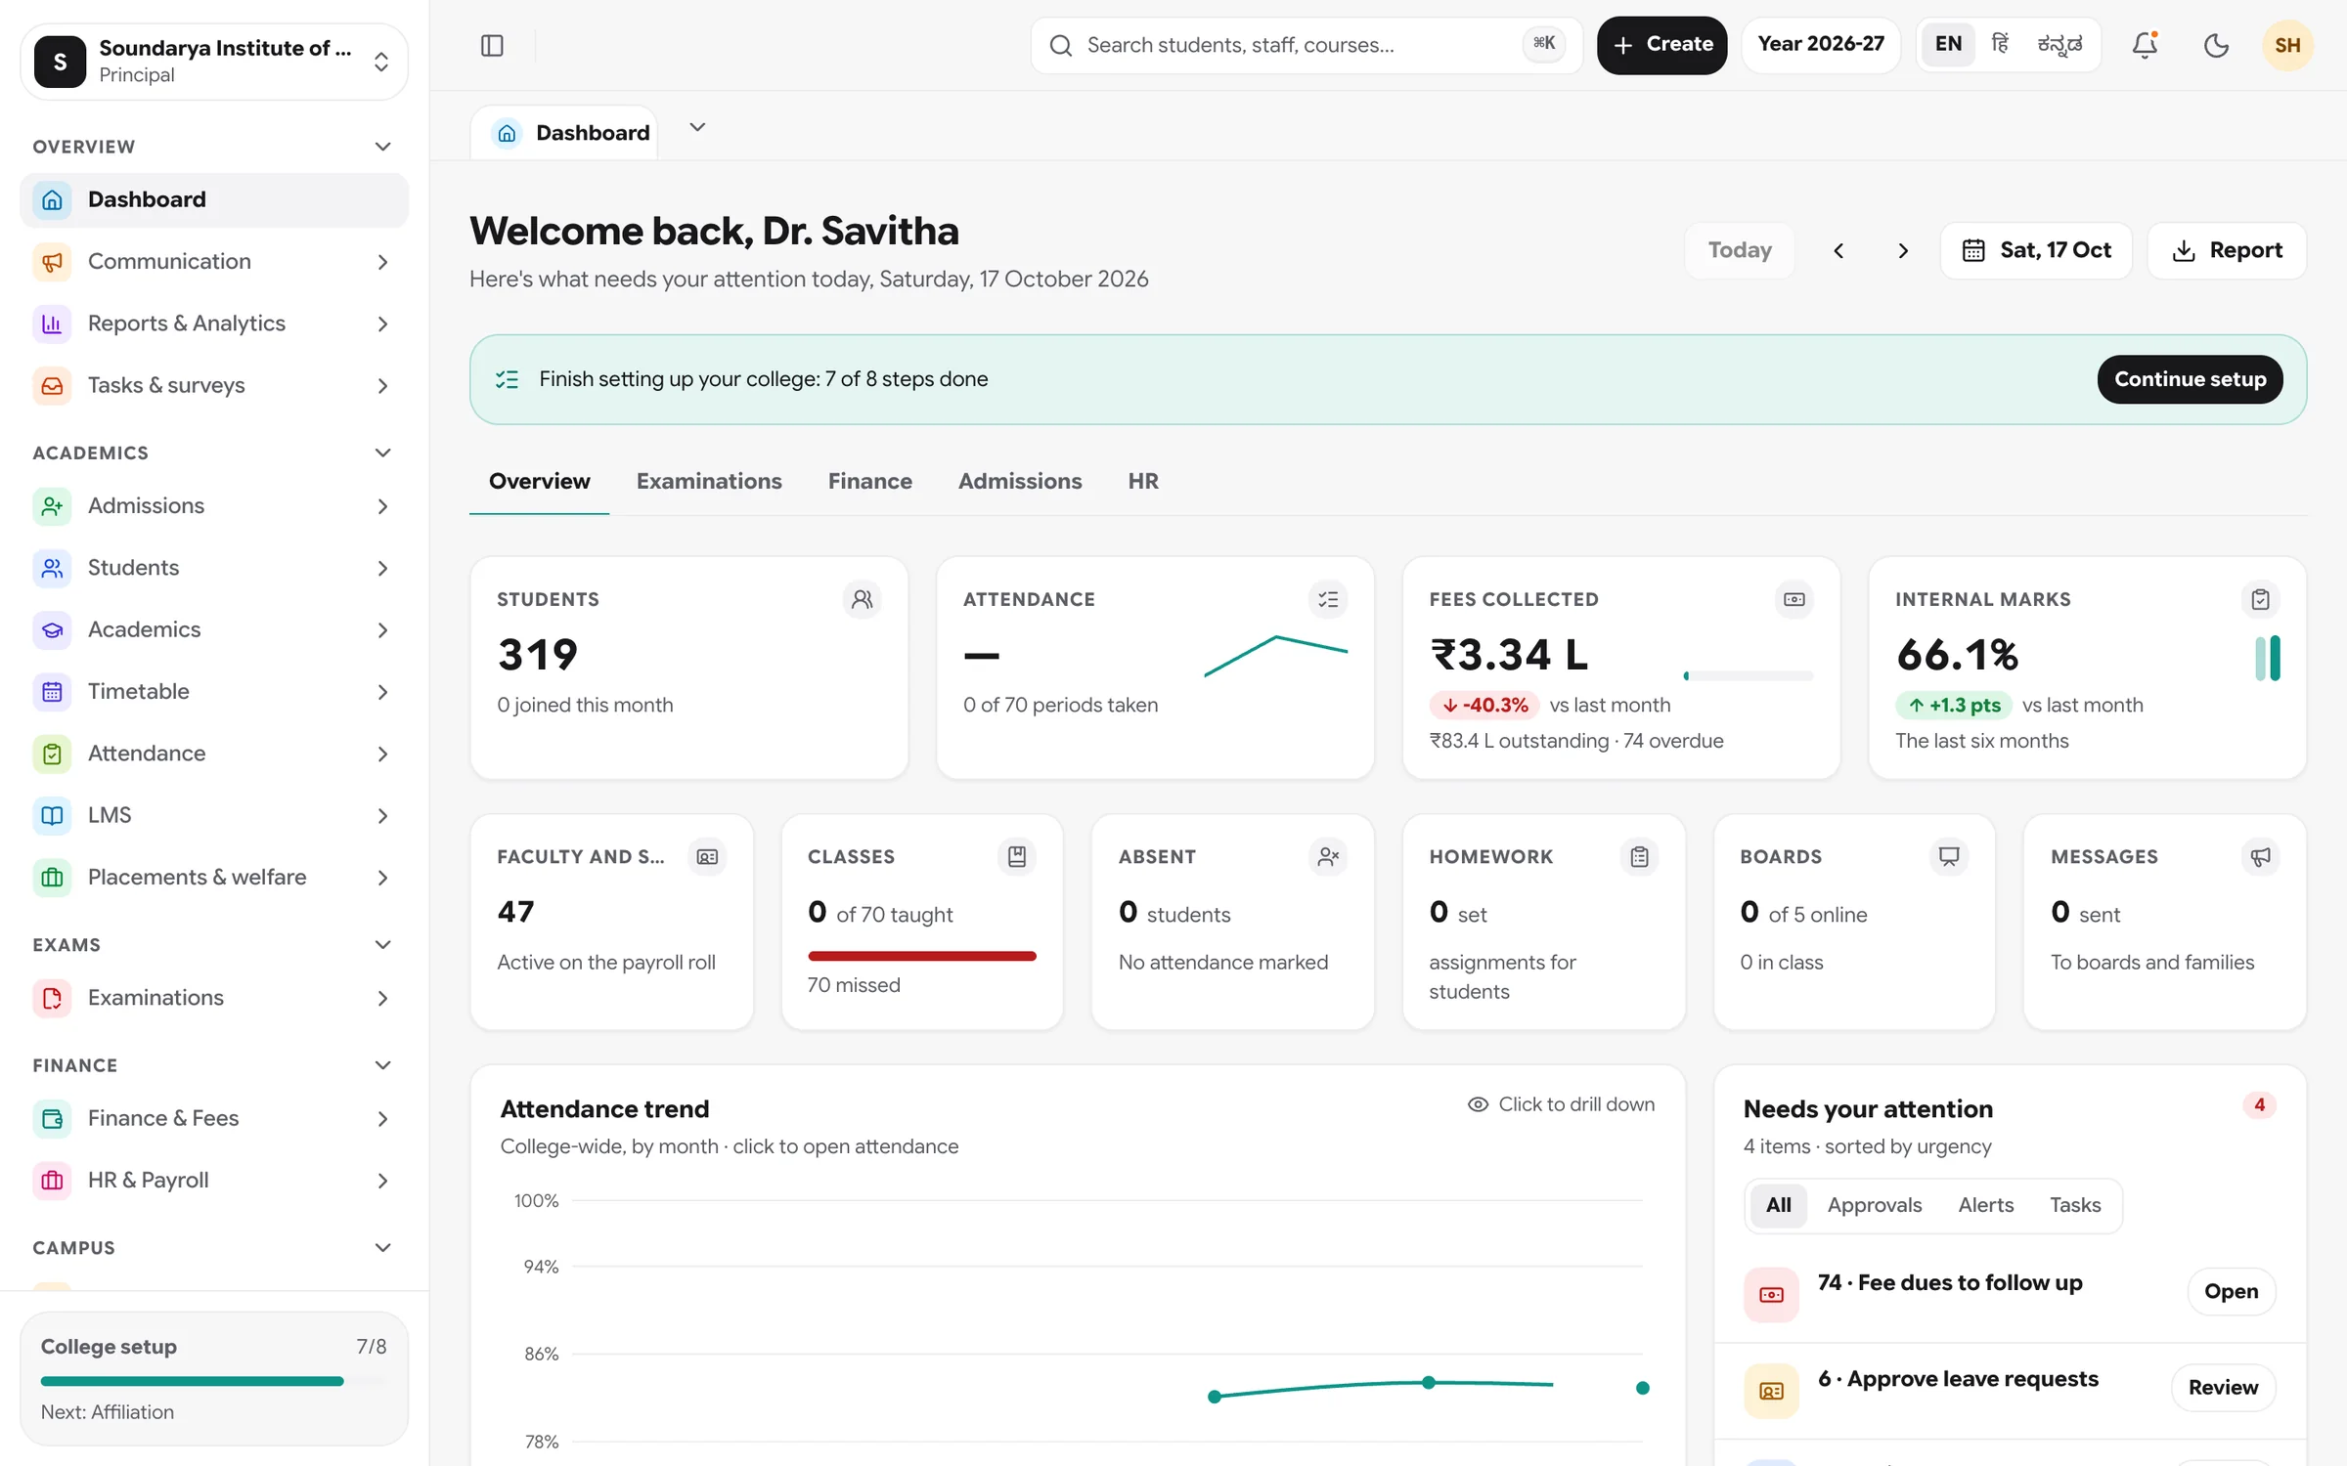Click the Classes card book icon
Screen dimensions: 2347x1466
(x=1017, y=857)
